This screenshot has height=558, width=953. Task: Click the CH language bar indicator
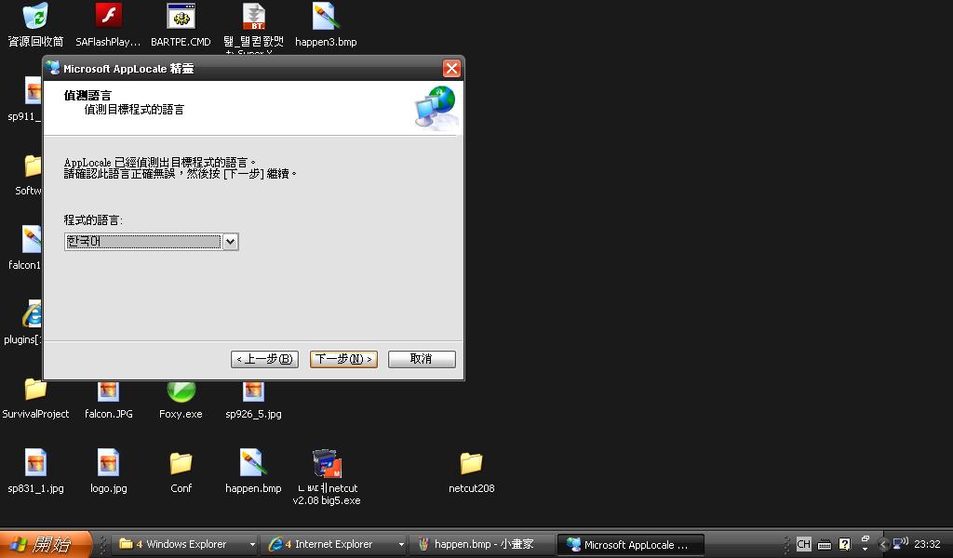(x=803, y=545)
